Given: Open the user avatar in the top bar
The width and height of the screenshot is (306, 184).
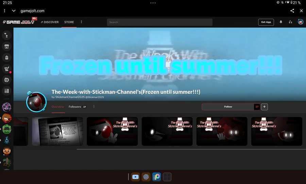Looking at the screenshot, I should pyautogui.click(x=301, y=22).
